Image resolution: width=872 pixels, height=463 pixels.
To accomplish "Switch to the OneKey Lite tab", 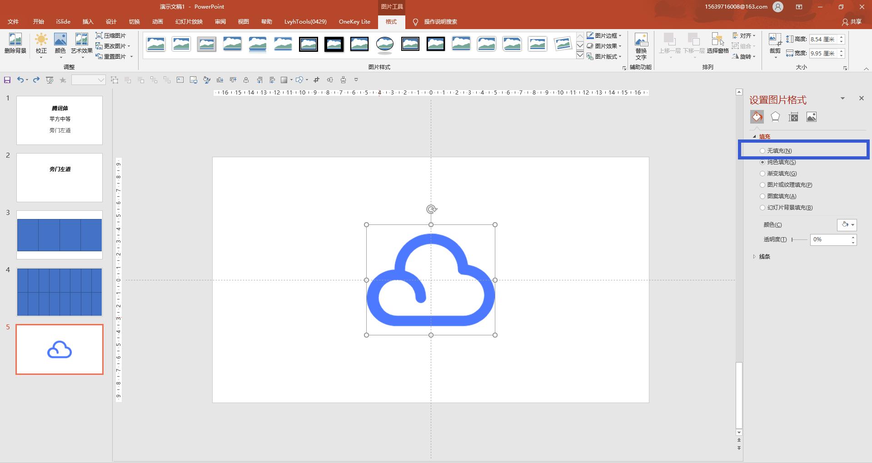I will coord(354,22).
